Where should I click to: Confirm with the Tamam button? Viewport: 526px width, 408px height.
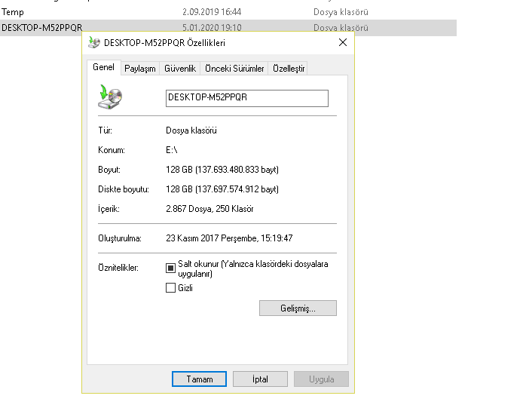coord(199,379)
